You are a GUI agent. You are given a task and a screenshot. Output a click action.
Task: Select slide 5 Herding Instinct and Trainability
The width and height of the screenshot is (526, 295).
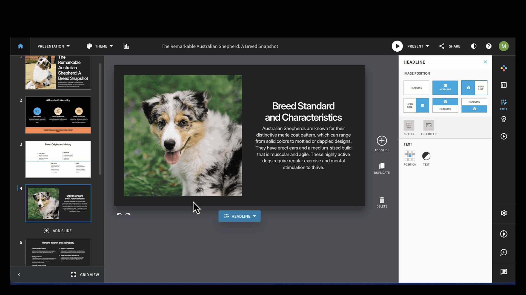[58, 253]
